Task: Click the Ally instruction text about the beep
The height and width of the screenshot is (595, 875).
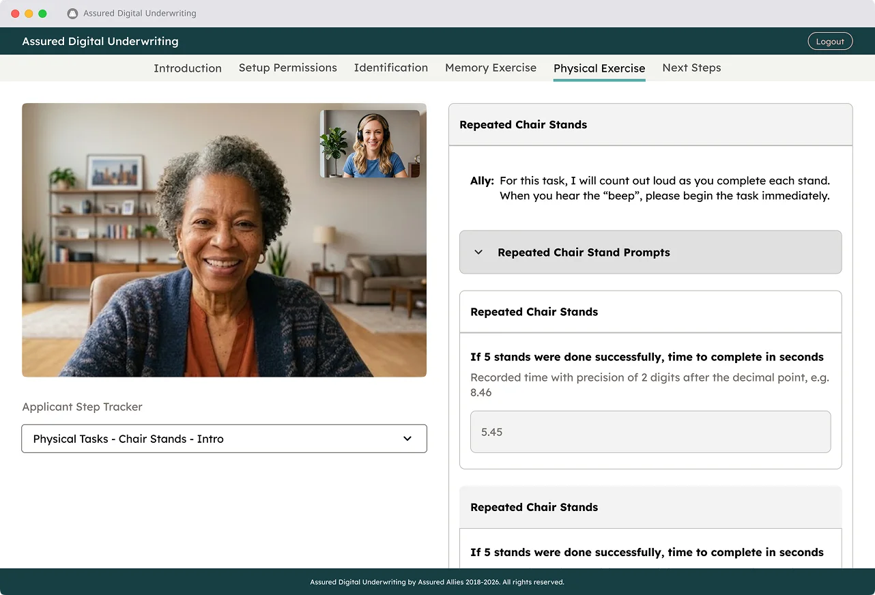Action: point(664,188)
